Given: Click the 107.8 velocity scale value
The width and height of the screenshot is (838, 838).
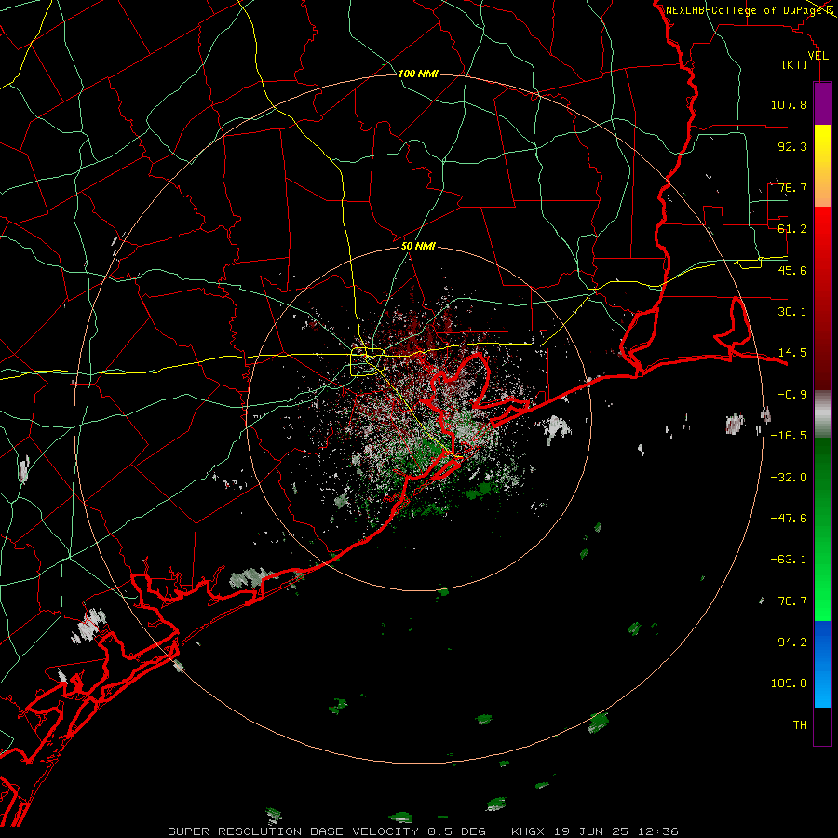Looking at the screenshot, I should tap(789, 104).
